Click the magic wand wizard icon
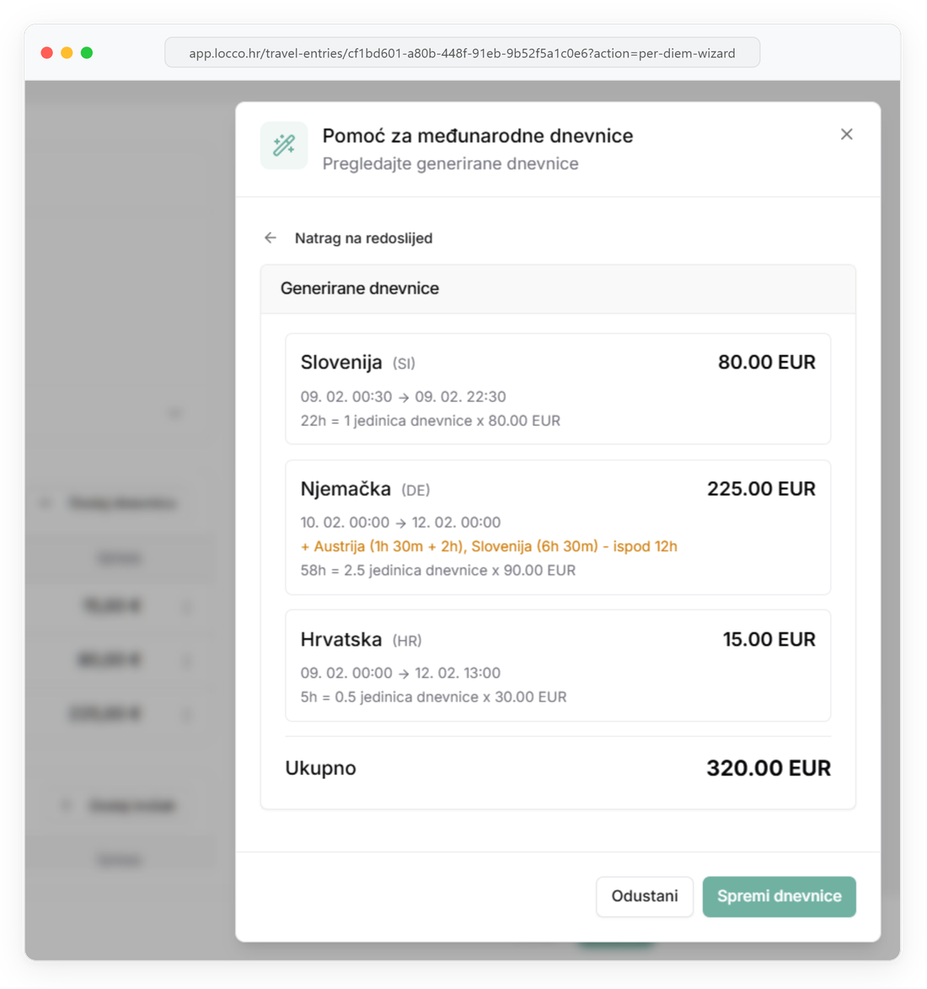Viewport: 927px width, 989px height. [284, 145]
